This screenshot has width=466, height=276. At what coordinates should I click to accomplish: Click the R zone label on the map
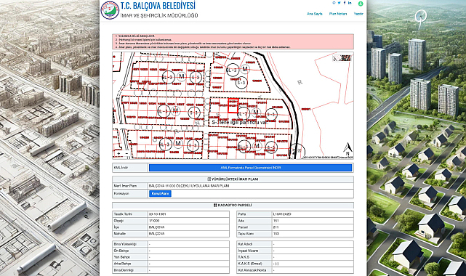[x=300, y=82]
